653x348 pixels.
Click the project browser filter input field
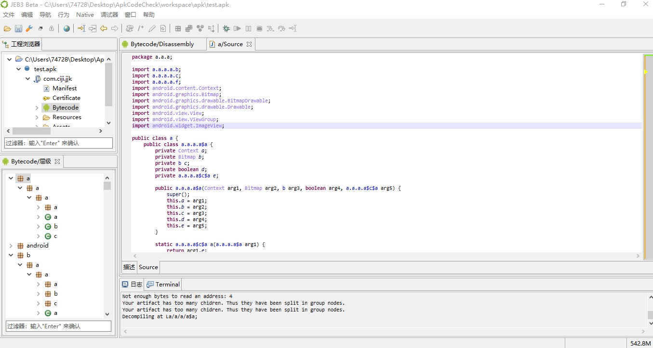(x=58, y=143)
